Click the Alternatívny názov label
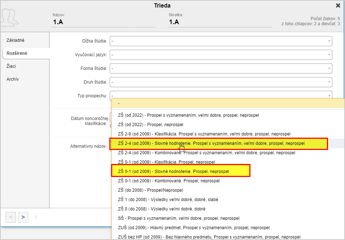The image size is (345, 240). 89,146
